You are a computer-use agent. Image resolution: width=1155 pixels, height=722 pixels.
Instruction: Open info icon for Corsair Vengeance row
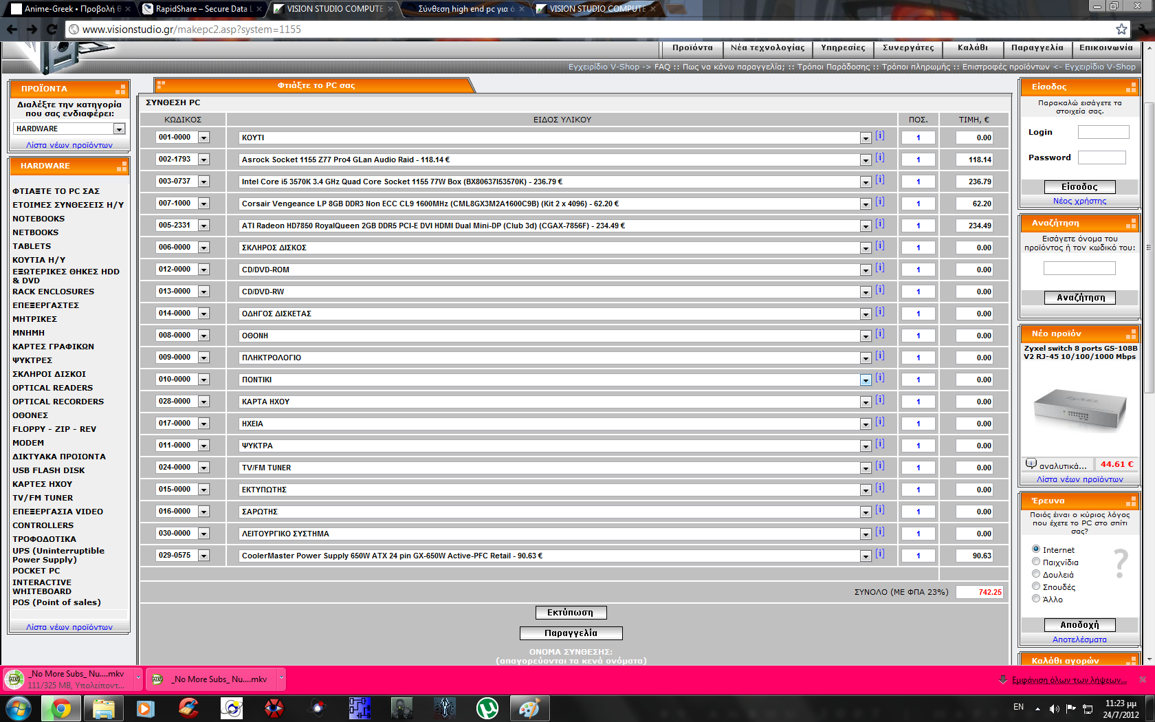pos(880,202)
